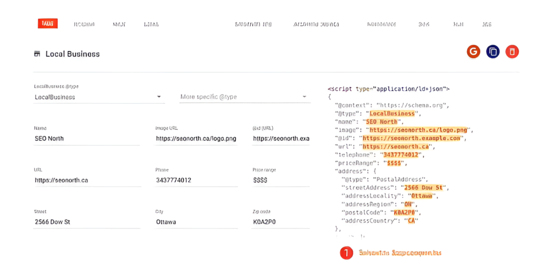Click the Name field containing SEO North

[86, 139]
